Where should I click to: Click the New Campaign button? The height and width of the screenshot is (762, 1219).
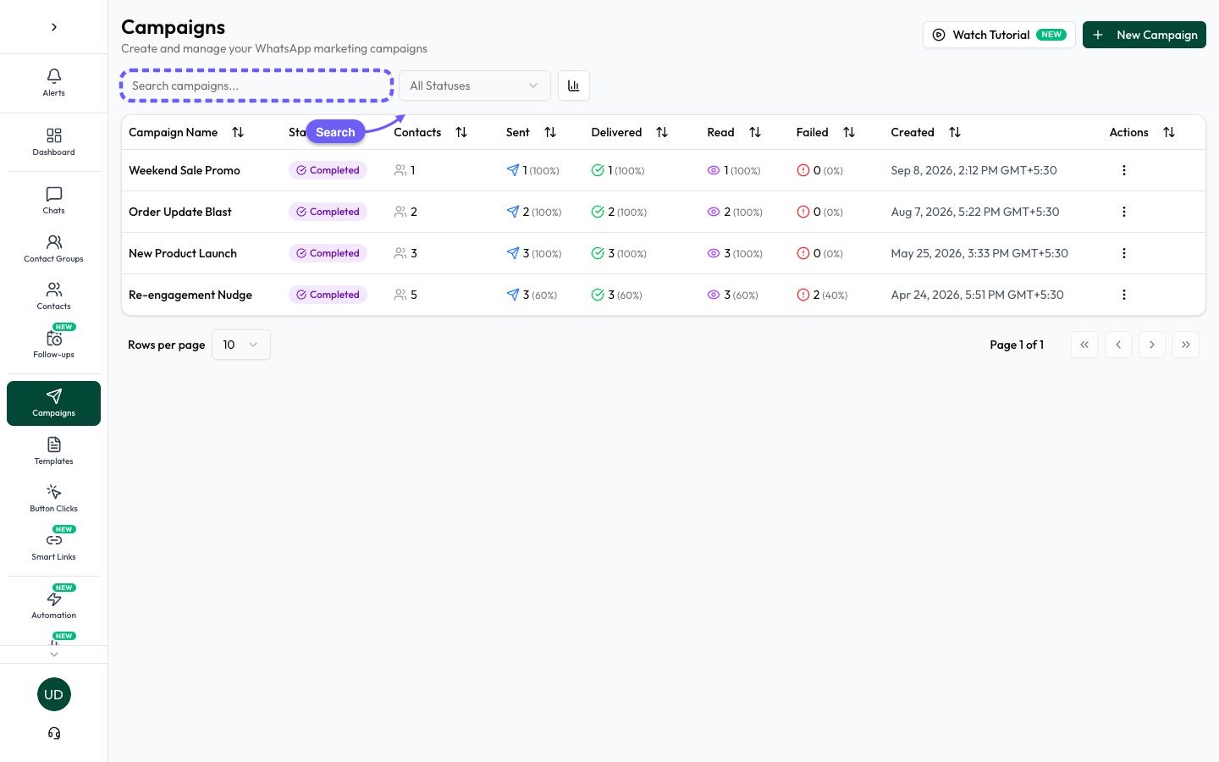(x=1145, y=35)
